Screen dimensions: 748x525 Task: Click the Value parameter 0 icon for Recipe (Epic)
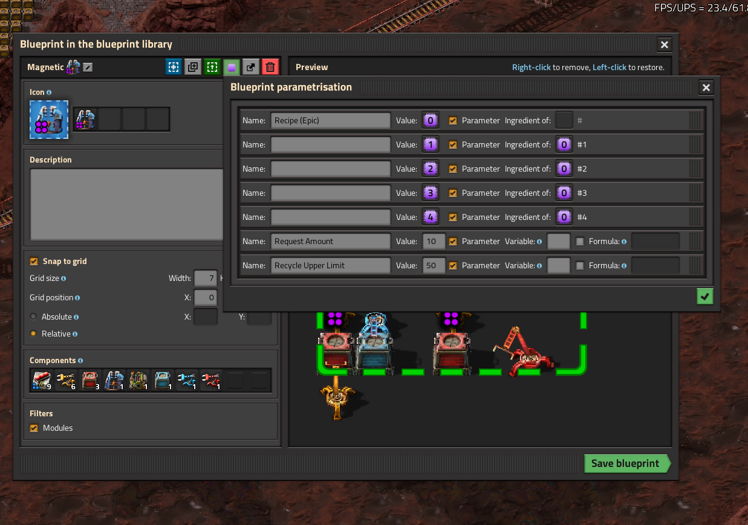(x=430, y=120)
